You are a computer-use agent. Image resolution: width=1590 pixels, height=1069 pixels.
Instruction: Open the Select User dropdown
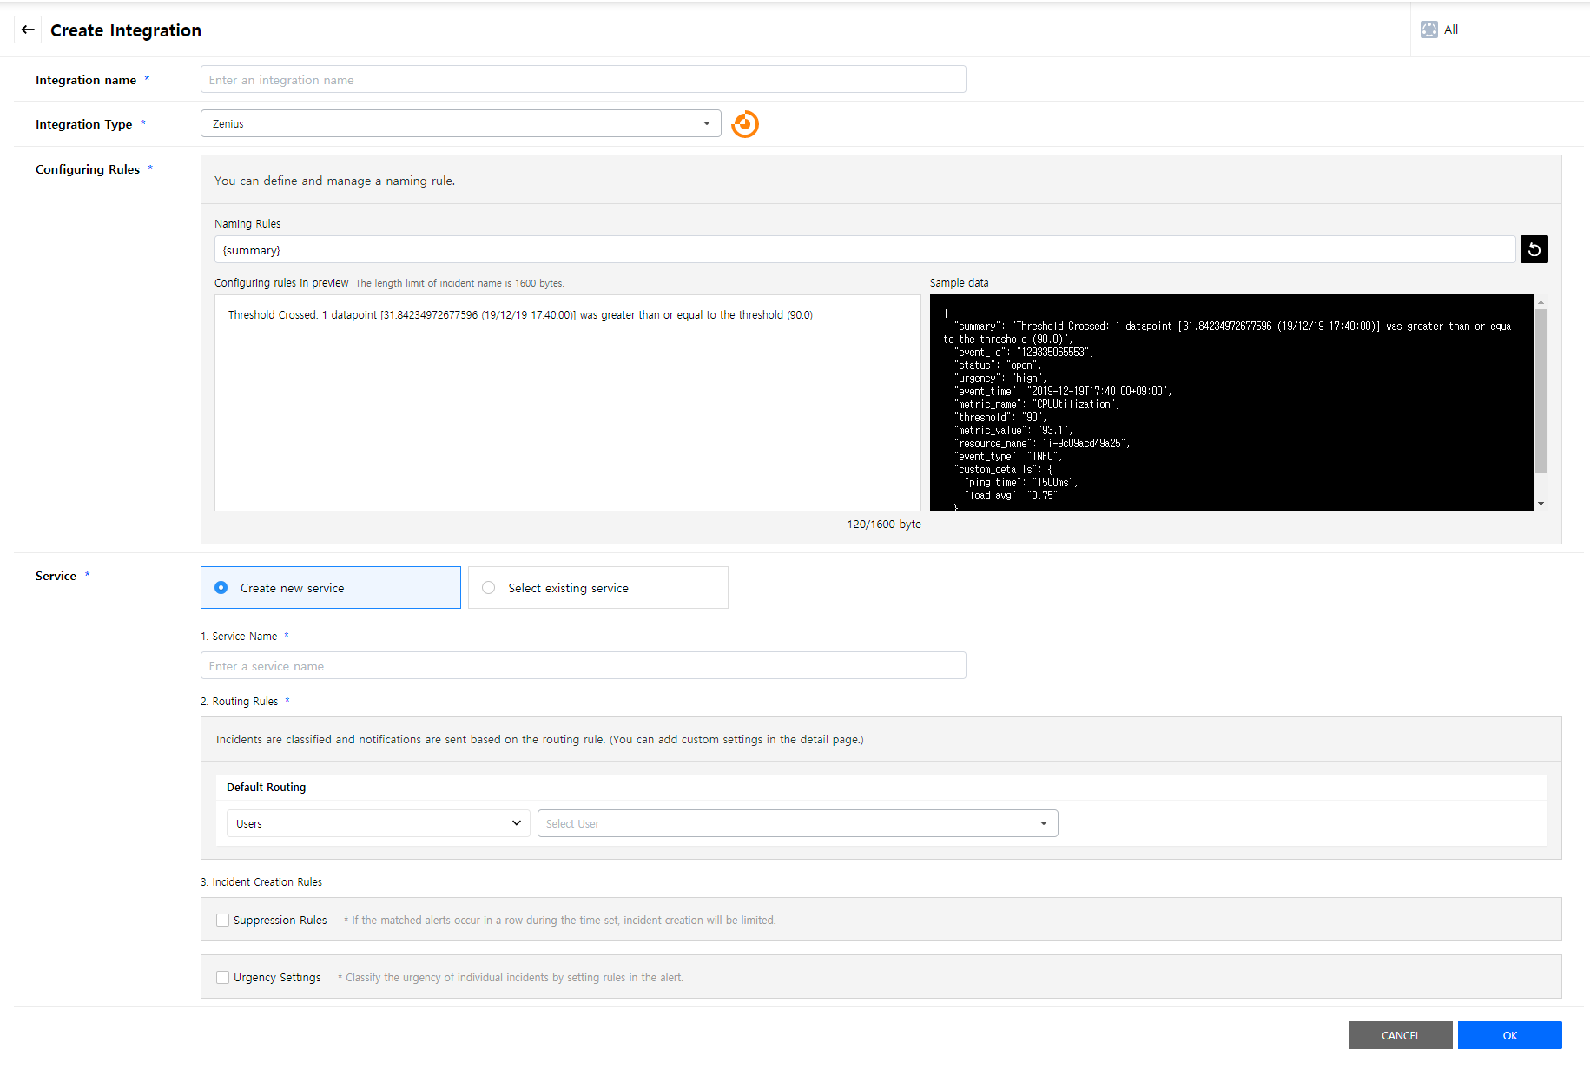pos(796,823)
